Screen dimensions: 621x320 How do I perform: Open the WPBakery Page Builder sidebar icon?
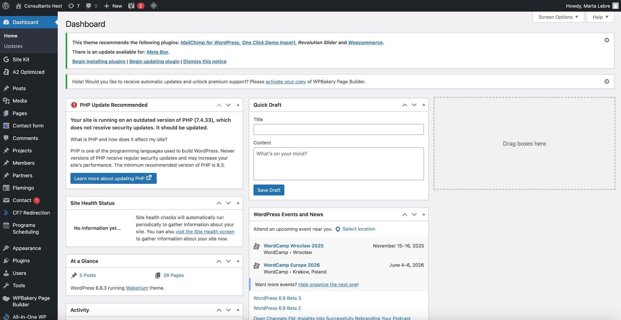point(6,298)
